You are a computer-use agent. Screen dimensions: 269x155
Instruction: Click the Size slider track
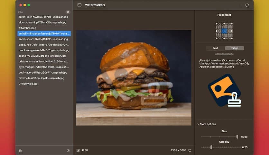click(219, 137)
